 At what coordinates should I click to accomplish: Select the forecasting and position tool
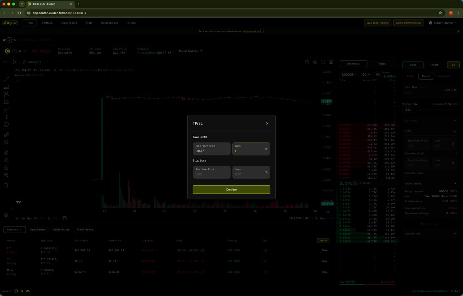(x=6, y=102)
